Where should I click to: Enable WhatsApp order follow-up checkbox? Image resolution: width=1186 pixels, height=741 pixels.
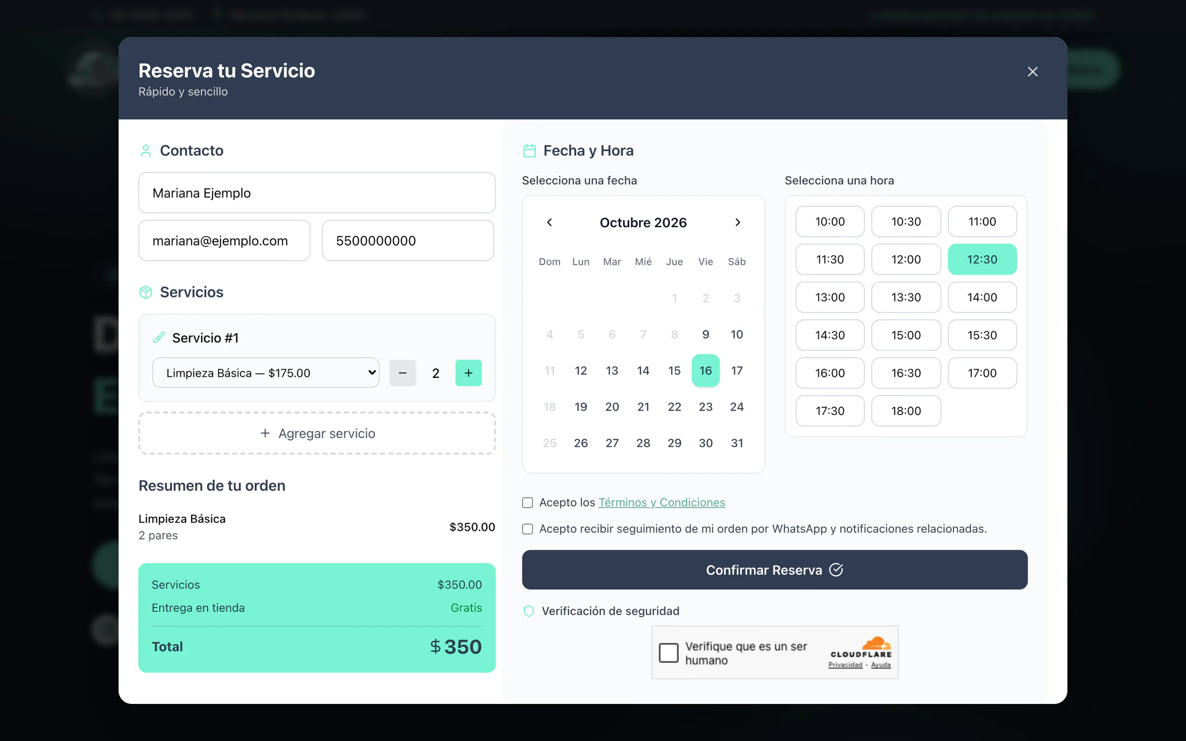point(527,529)
